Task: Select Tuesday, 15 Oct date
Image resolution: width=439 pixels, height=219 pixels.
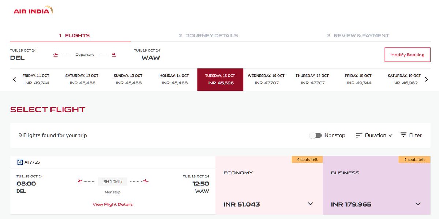Action: point(220,79)
